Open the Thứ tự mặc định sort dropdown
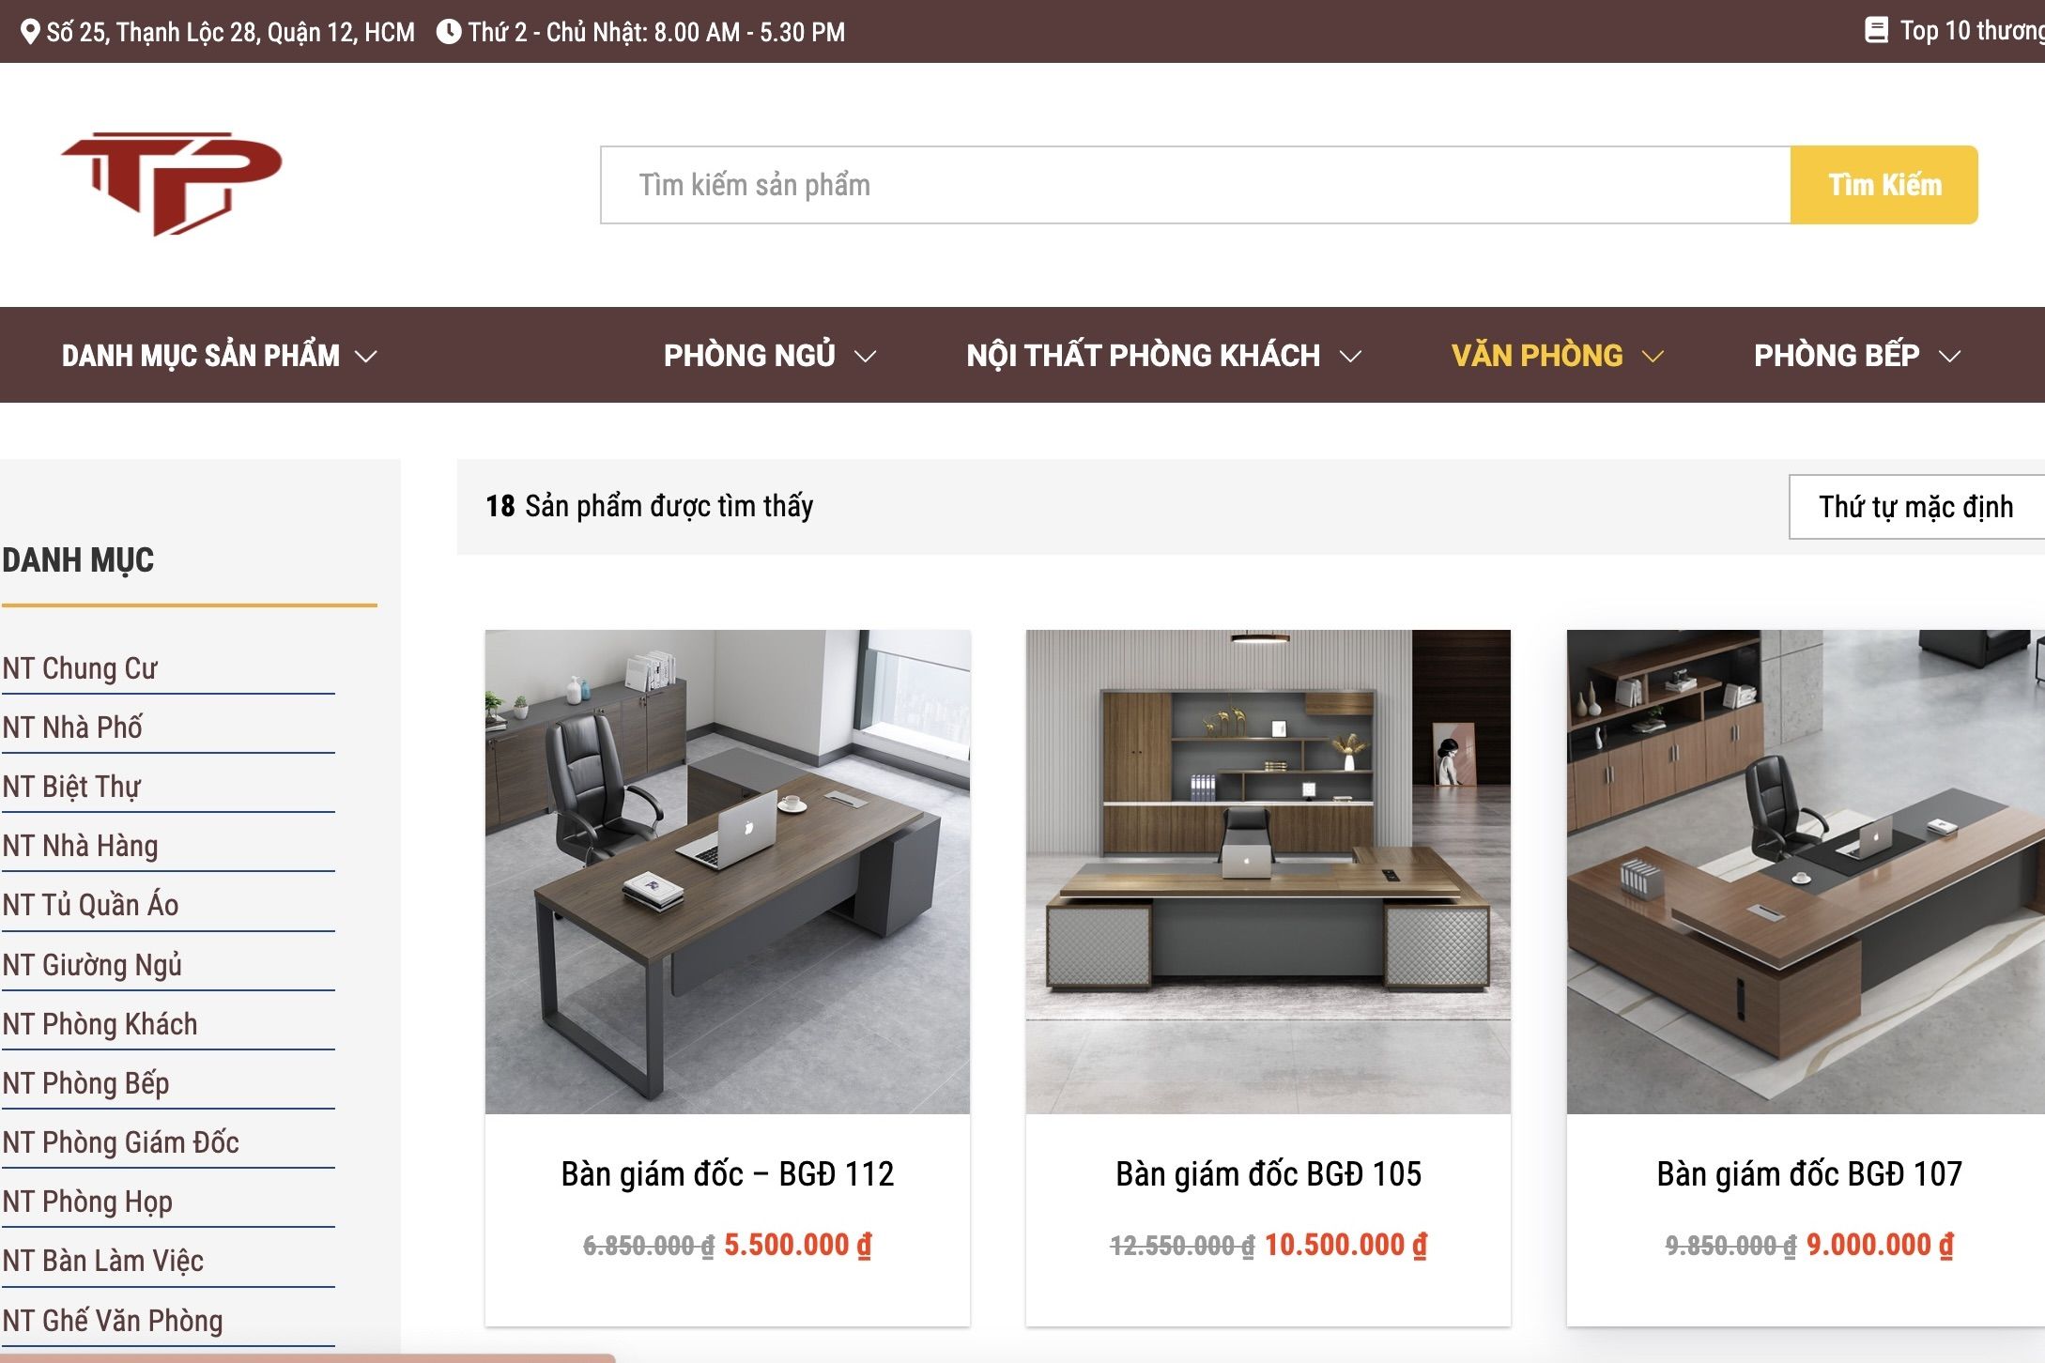The width and height of the screenshot is (2045, 1363). pos(1916,507)
